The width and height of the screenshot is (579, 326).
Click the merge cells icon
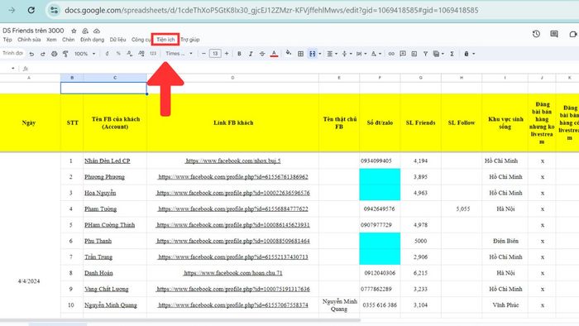(313, 54)
